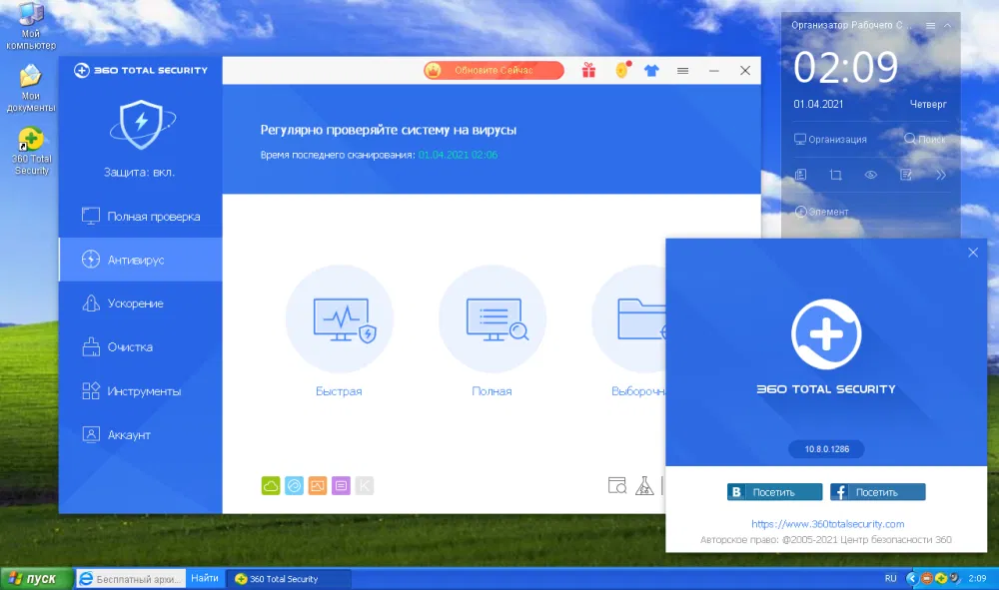
Task: Open the quarantine icon at bottom
Action: click(x=616, y=485)
